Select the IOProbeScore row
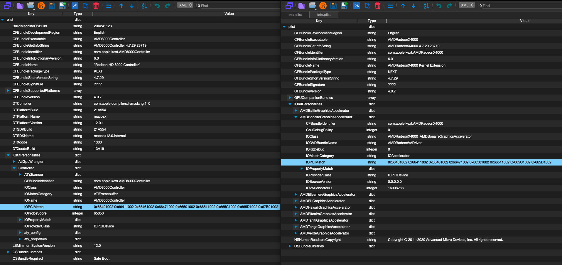562x265 pixels. [x=35, y=213]
